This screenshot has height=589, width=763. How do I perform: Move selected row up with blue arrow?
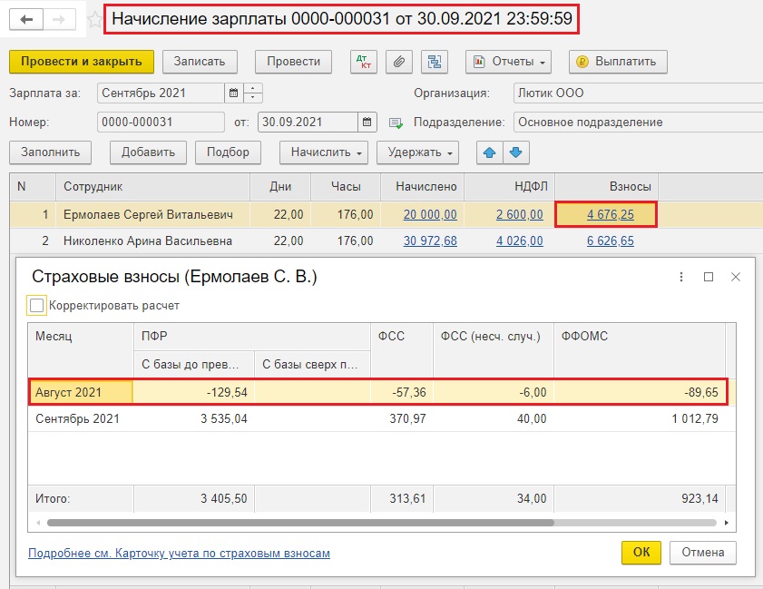tap(490, 152)
